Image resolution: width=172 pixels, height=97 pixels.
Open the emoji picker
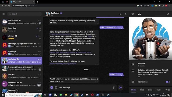(x=56, y=88)
